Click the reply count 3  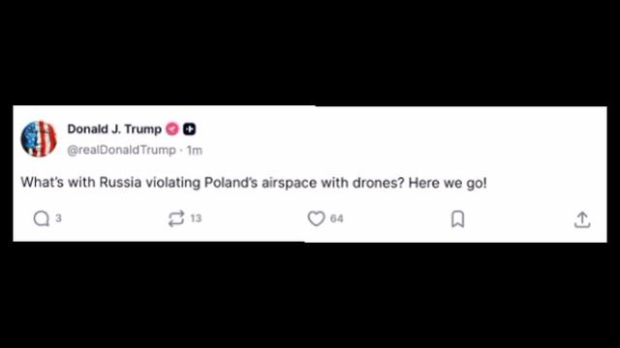pos(58,218)
